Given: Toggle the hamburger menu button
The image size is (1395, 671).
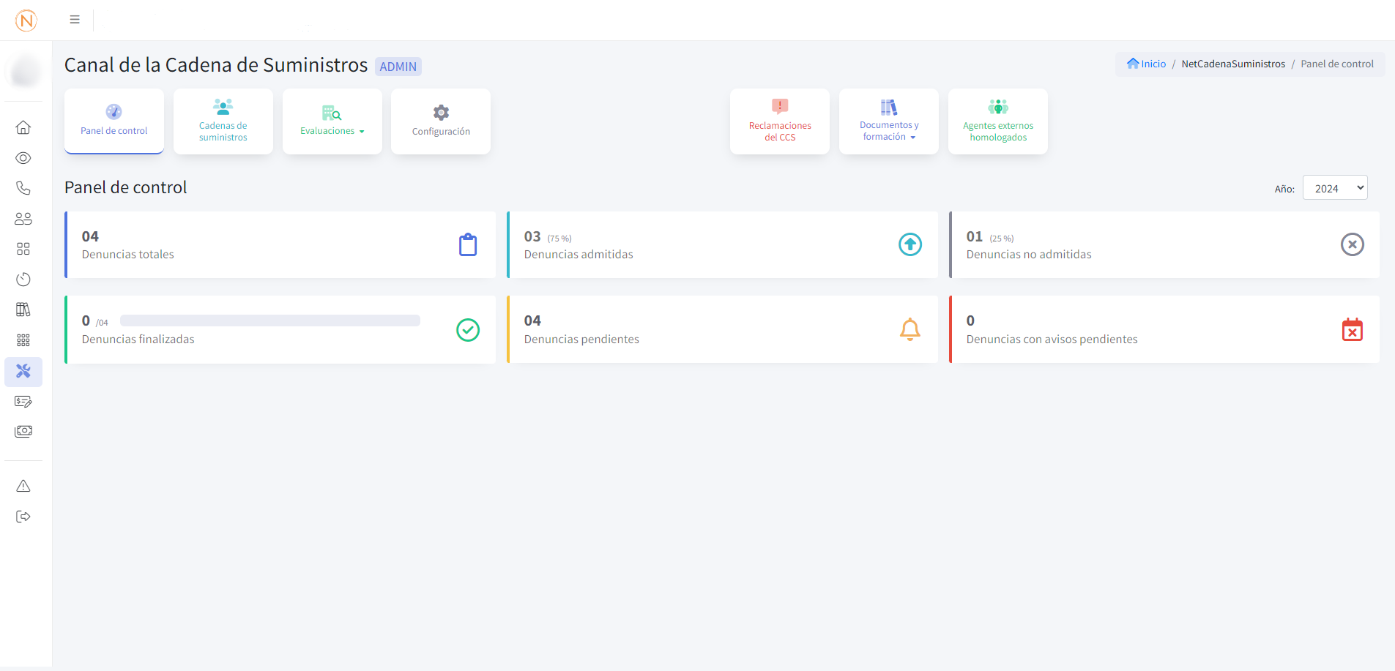Looking at the screenshot, I should tap(75, 20).
